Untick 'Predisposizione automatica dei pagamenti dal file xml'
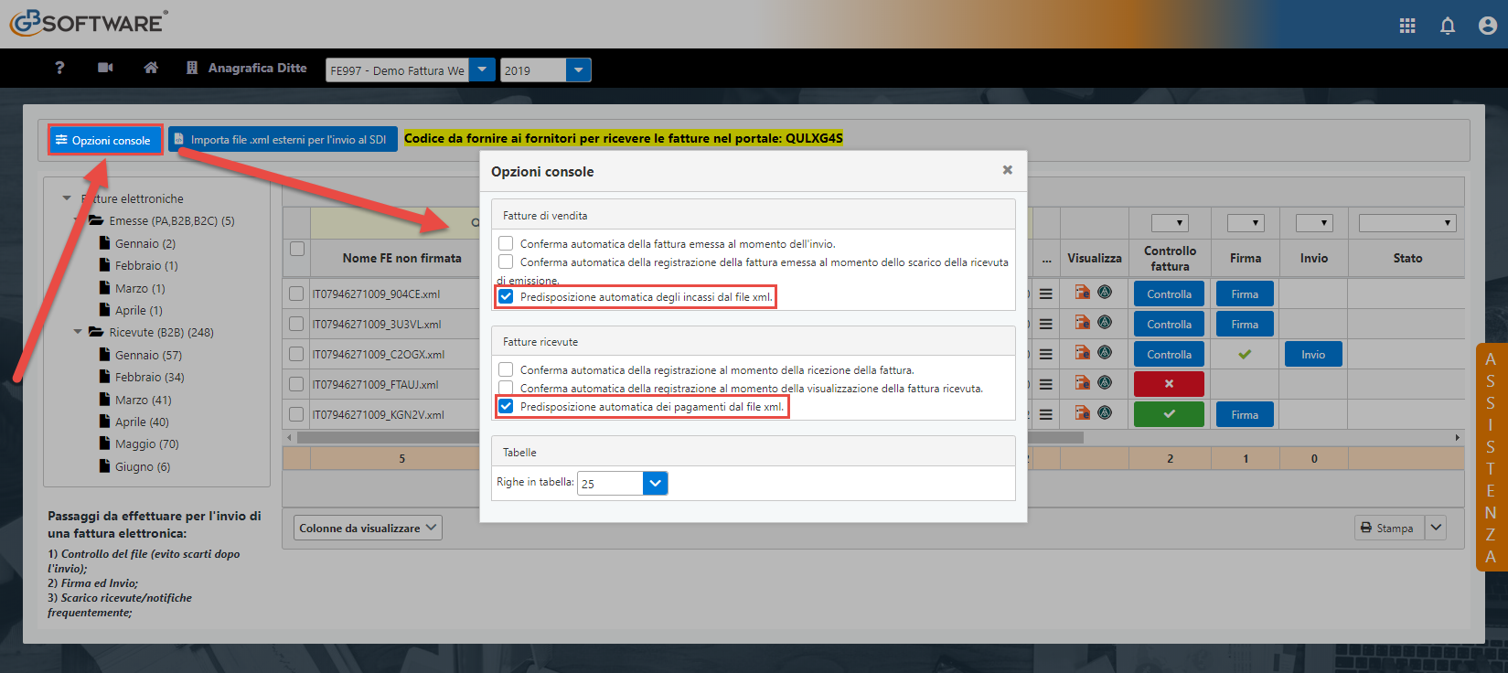 [506, 406]
